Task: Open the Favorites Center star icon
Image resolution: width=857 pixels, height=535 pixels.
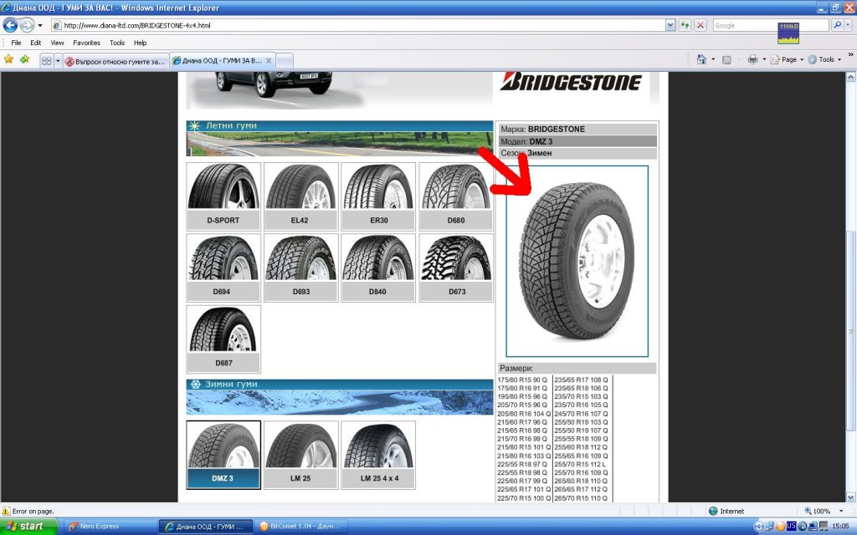Action: click(9, 59)
